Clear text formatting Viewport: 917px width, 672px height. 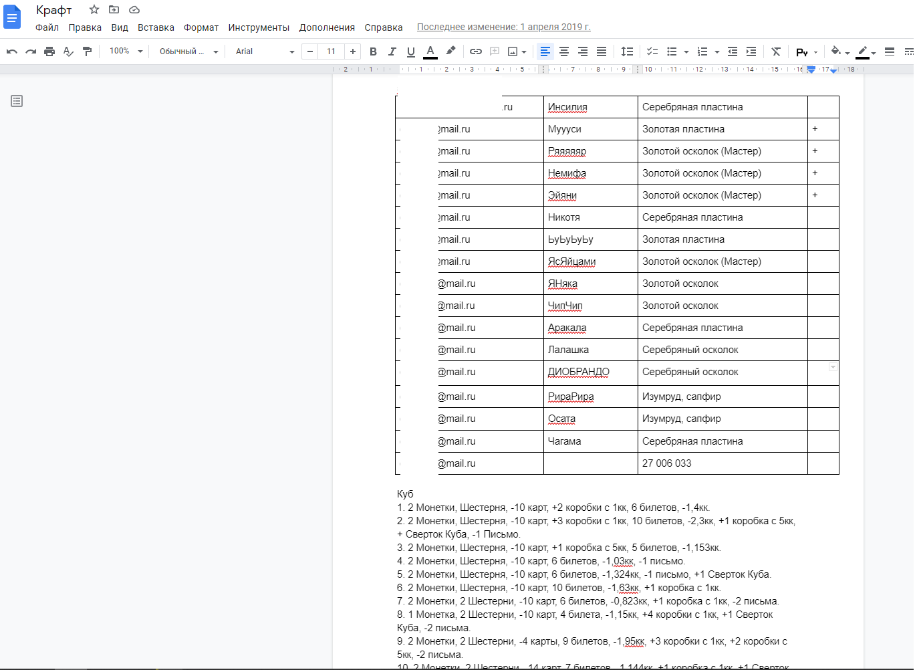click(776, 51)
